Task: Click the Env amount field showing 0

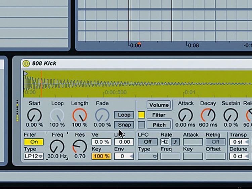Action: [124, 156]
